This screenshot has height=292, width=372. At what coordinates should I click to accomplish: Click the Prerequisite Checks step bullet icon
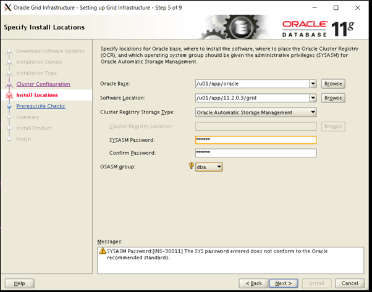9,106
